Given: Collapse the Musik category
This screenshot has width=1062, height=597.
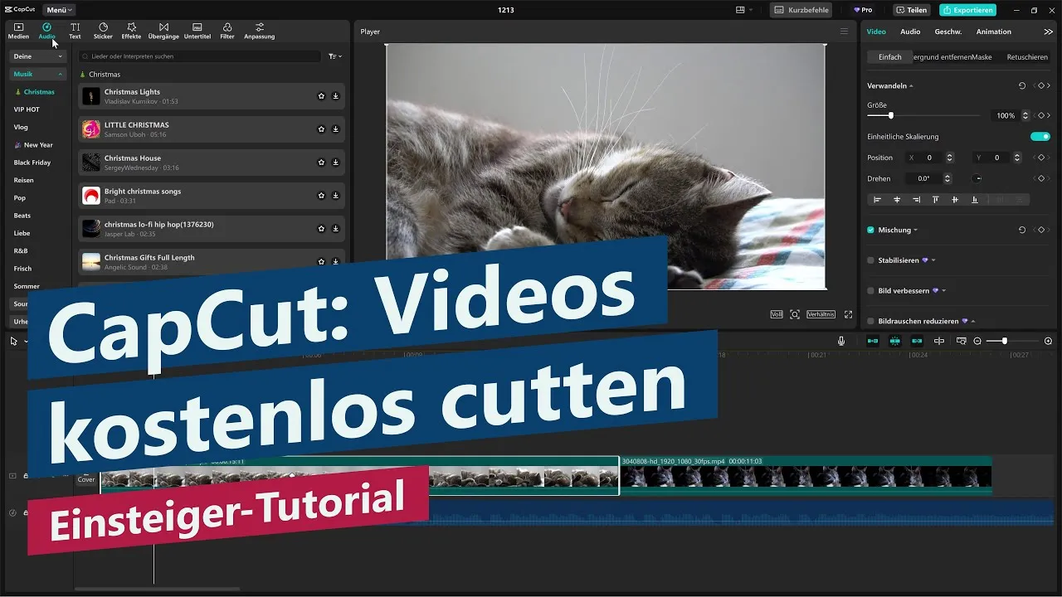Looking at the screenshot, I should click(x=37, y=74).
